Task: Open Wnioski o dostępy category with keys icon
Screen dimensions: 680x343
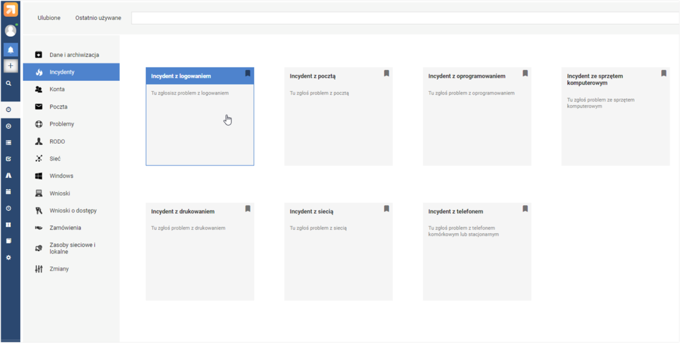Action: 71,210
